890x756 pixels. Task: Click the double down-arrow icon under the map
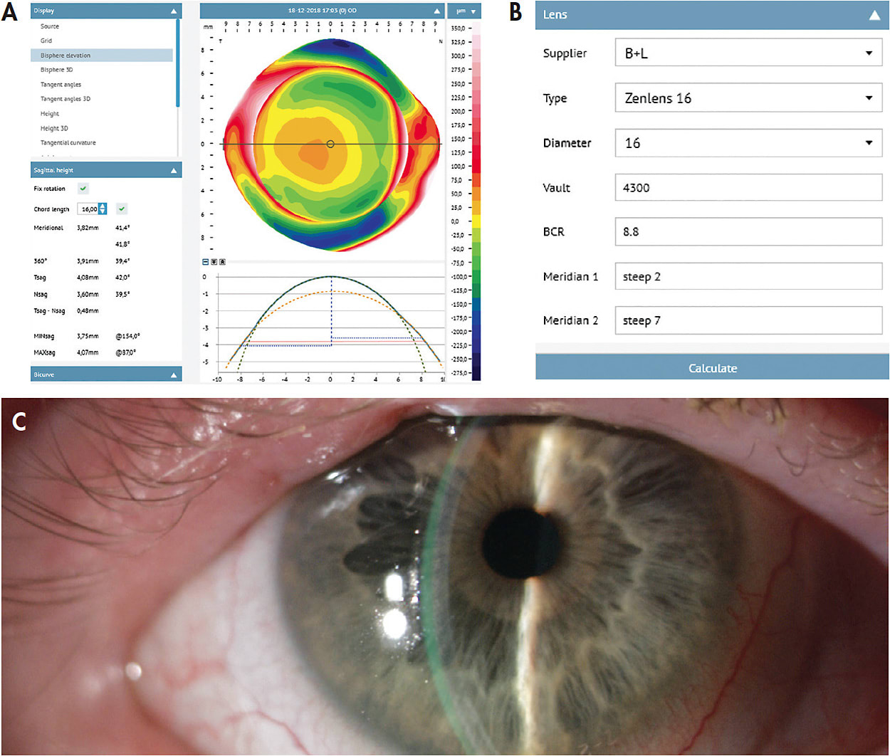coord(213,263)
